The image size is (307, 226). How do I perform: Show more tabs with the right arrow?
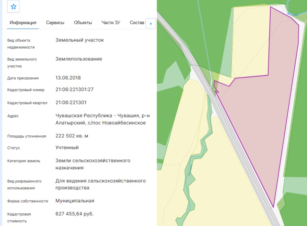coord(151,23)
